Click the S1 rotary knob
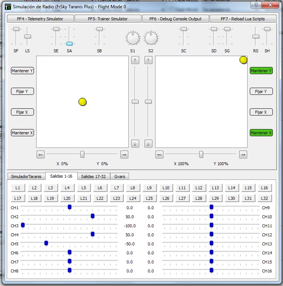The image size is (283, 286). pyautogui.click(x=133, y=38)
